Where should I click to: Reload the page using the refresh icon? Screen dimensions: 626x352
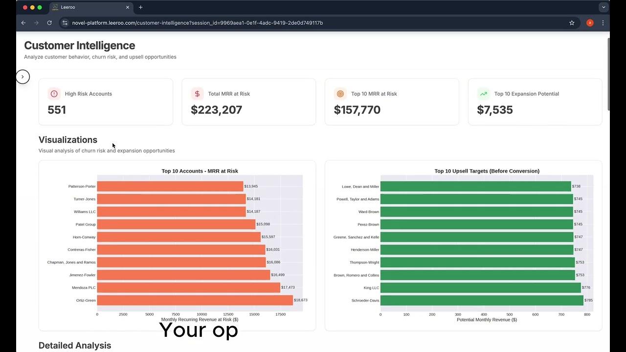[49, 23]
